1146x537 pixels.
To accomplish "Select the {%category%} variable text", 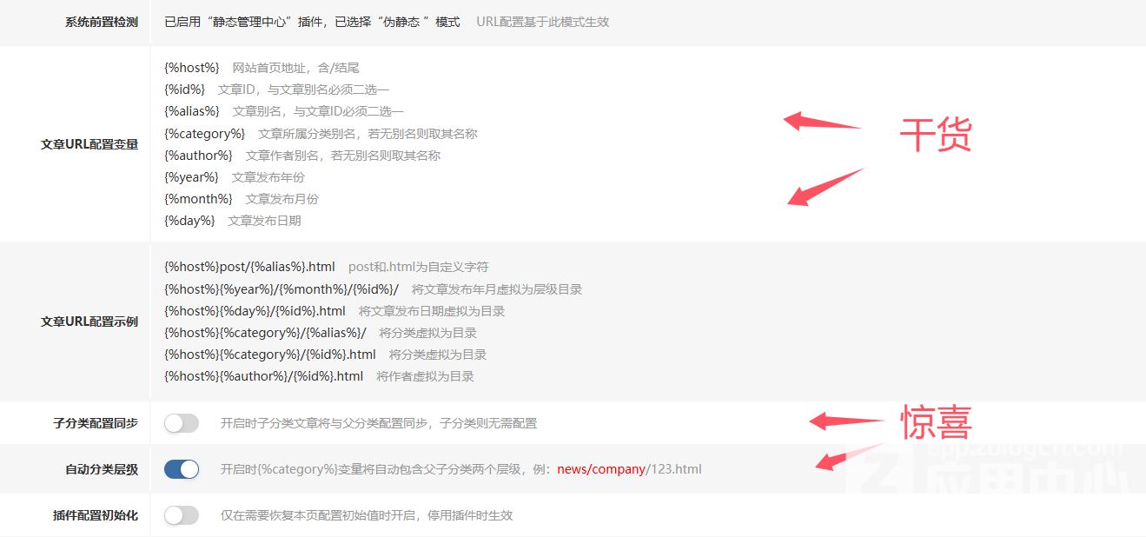I will (204, 134).
